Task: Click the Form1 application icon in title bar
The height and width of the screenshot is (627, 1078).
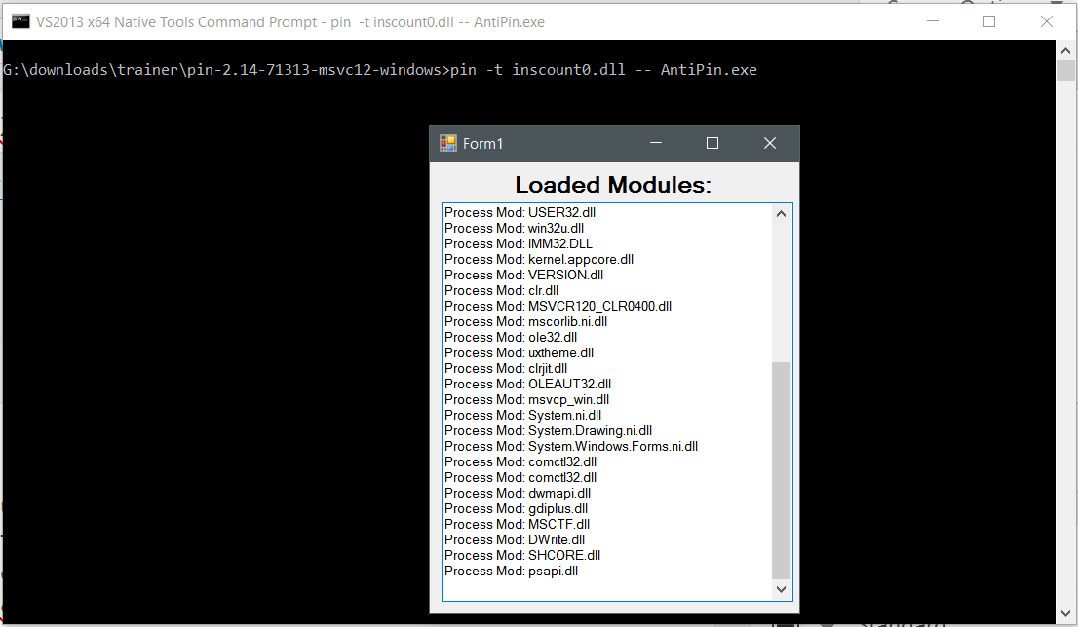Action: pos(448,143)
